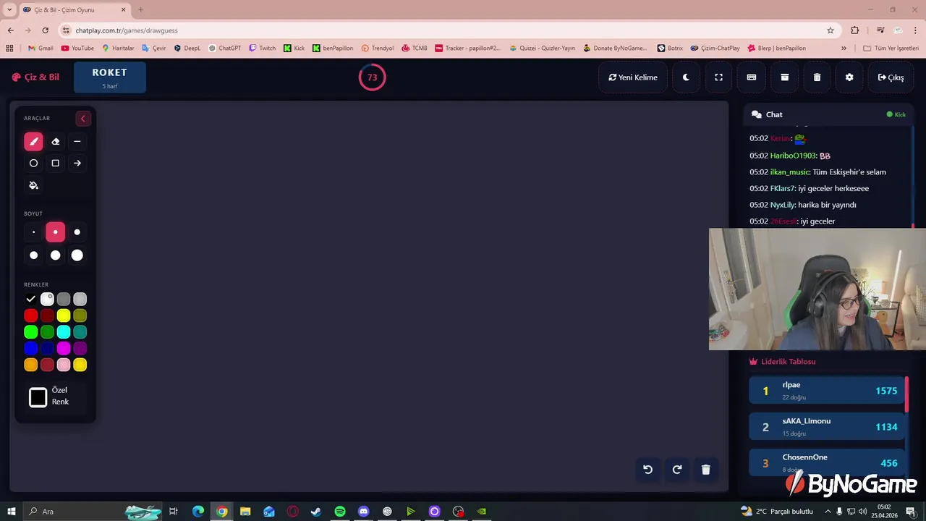Open a new browser tab
Viewport: 926px width, 521px height.
tap(140, 10)
